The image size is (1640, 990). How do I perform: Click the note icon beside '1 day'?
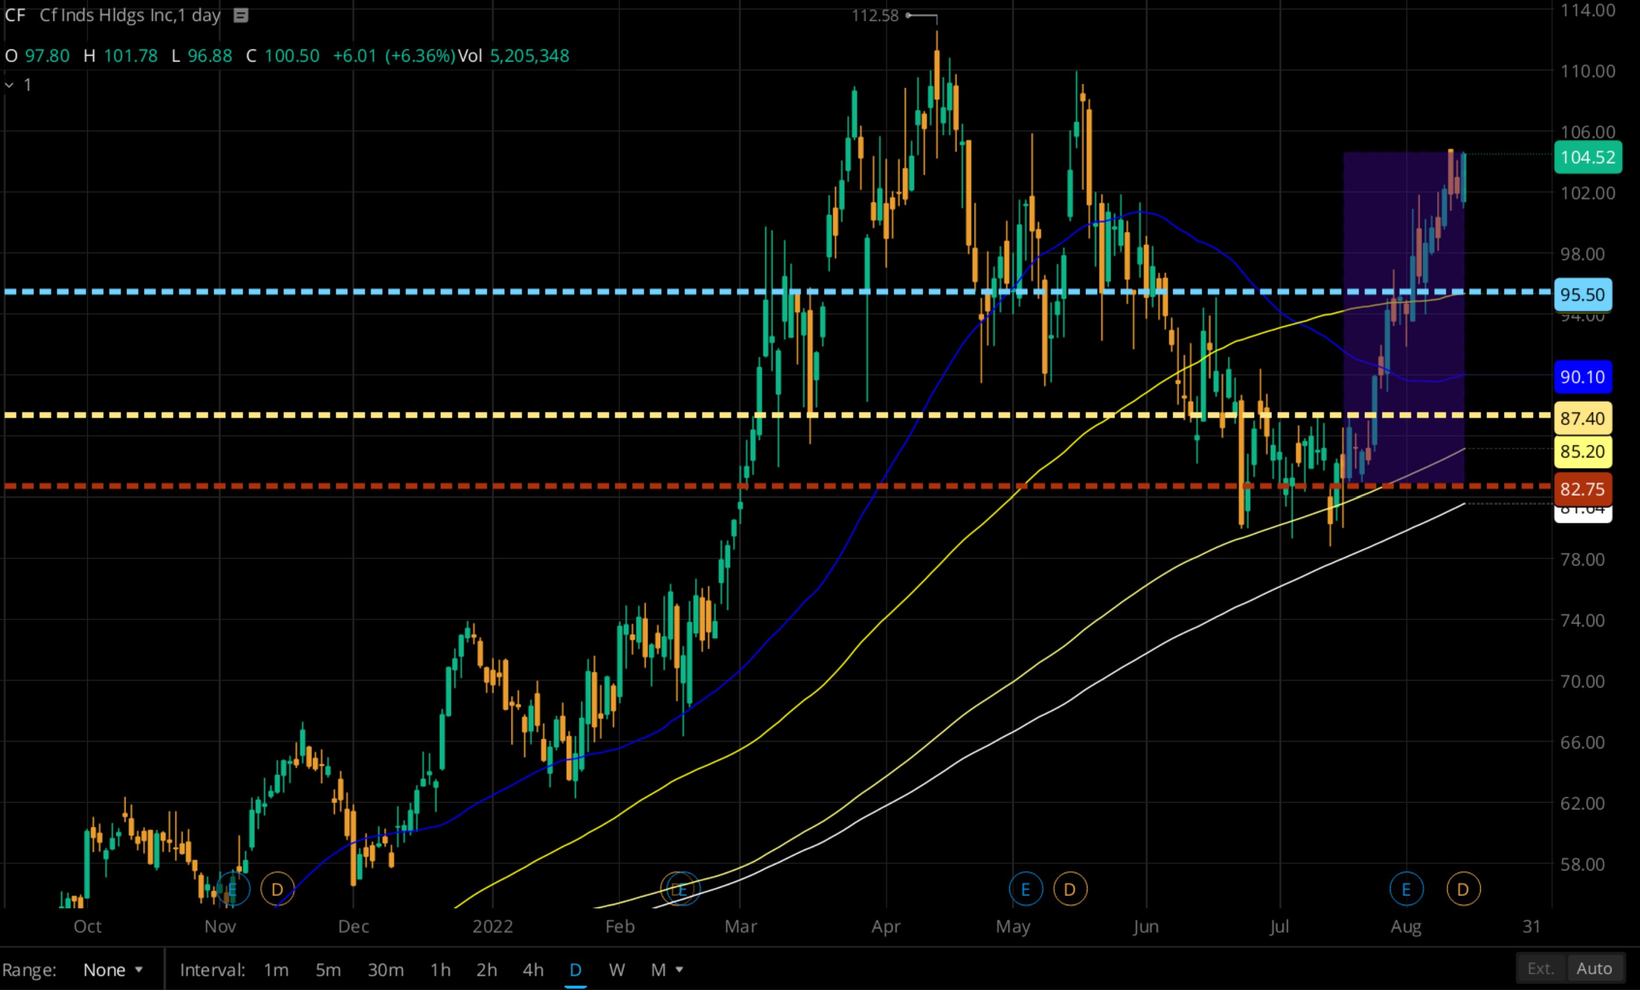click(241, 16)
